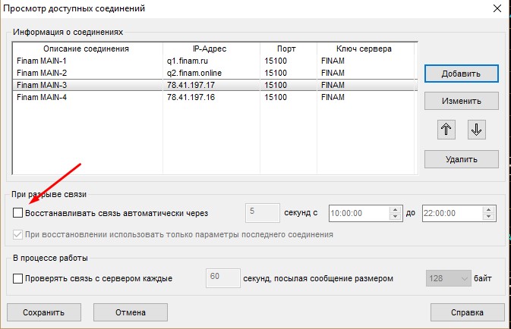Click the 'Удалить' button
The width and height of the screenshot is (511, 329).
coord(461,159)
